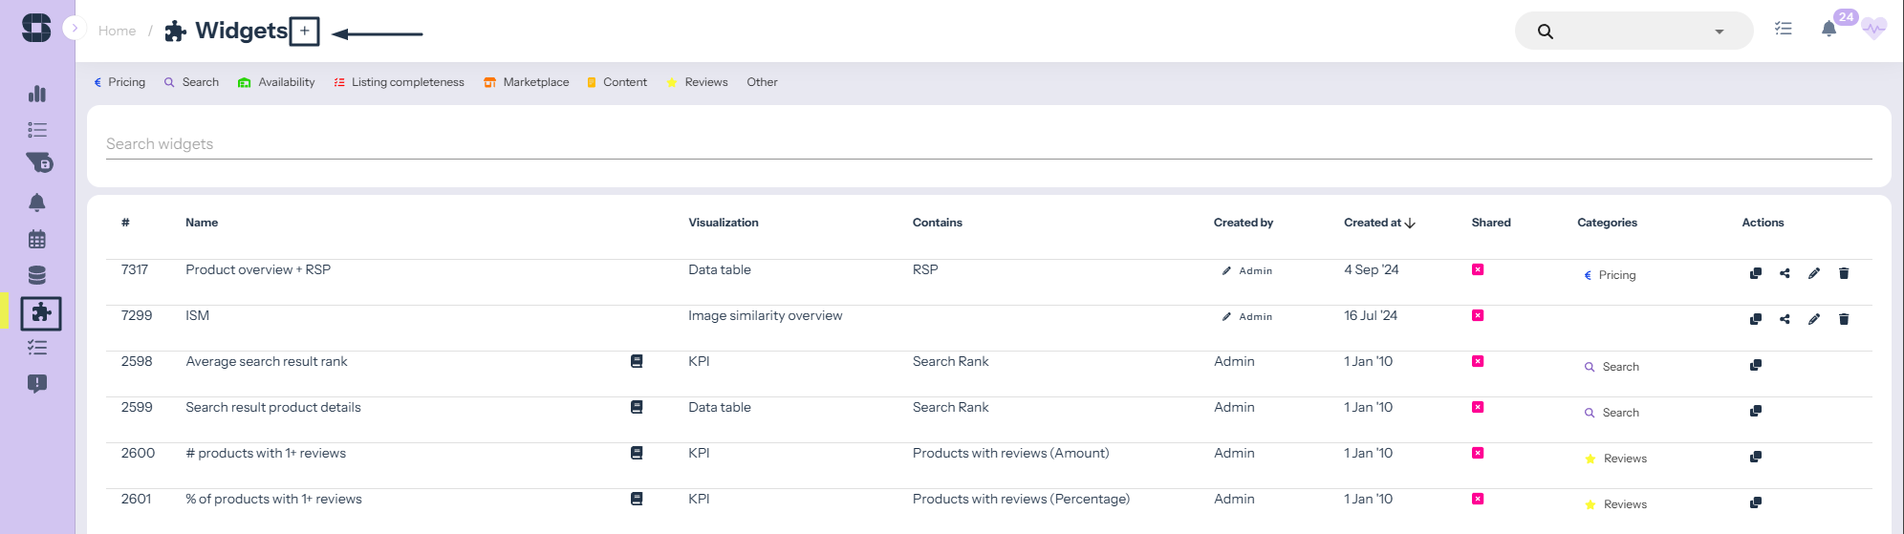Open the calendar icon in sidebar

pos(37,239)
